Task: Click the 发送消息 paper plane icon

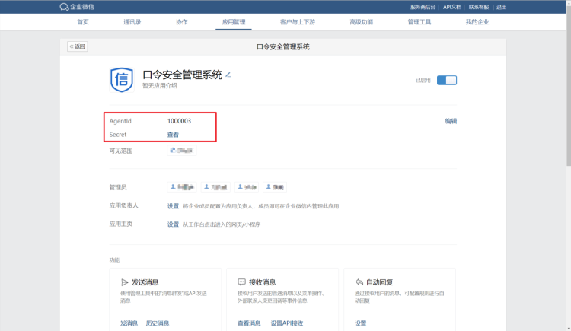Action: 124,282
